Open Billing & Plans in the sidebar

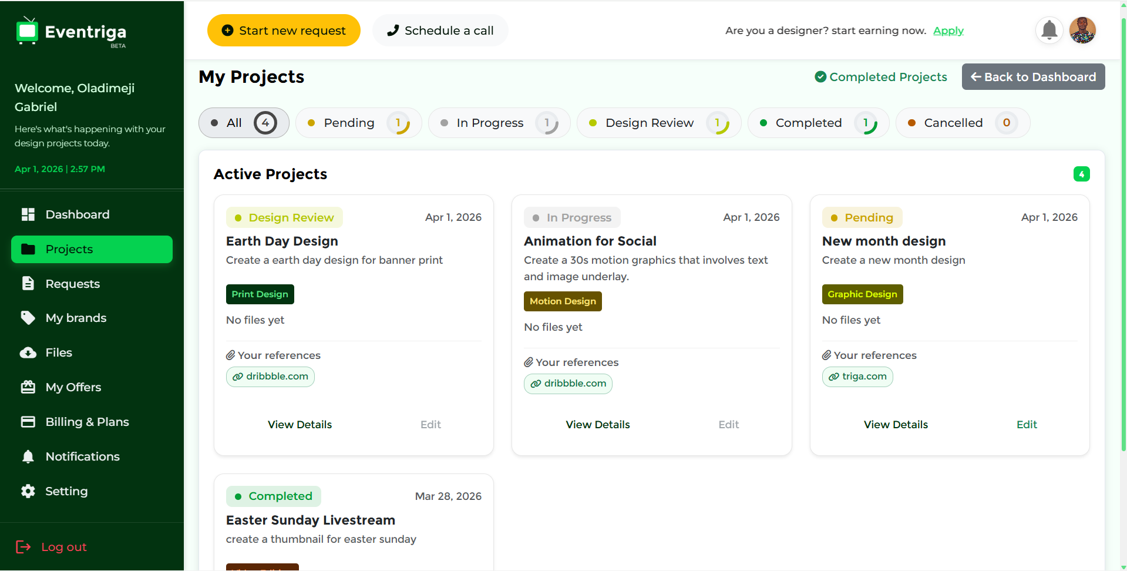point(92,422)
